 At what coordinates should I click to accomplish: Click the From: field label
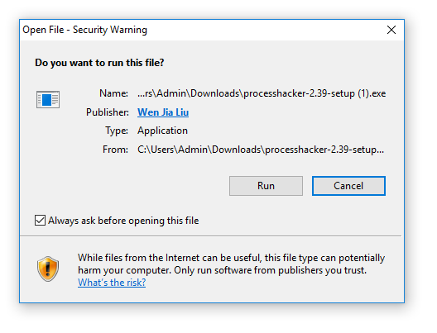tap(115, 150)
